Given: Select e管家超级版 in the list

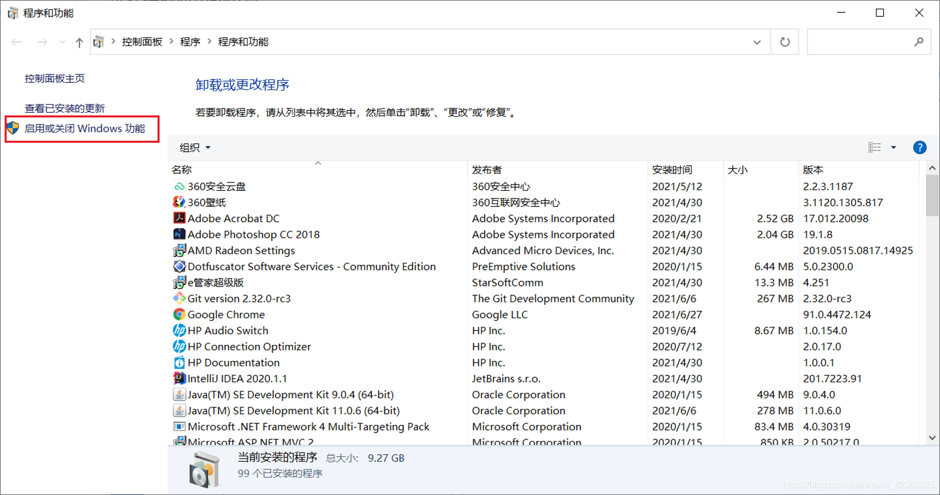Looking at the screenshot, I should click(215, 283).
